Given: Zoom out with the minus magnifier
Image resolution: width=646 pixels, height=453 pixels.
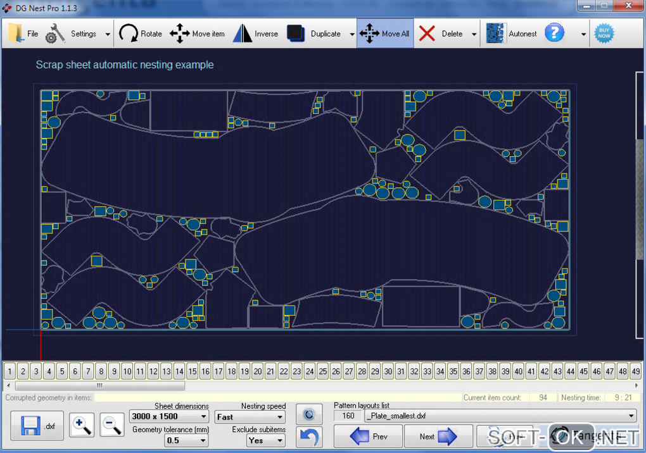Looking at the screenshot, I should 112,426.
